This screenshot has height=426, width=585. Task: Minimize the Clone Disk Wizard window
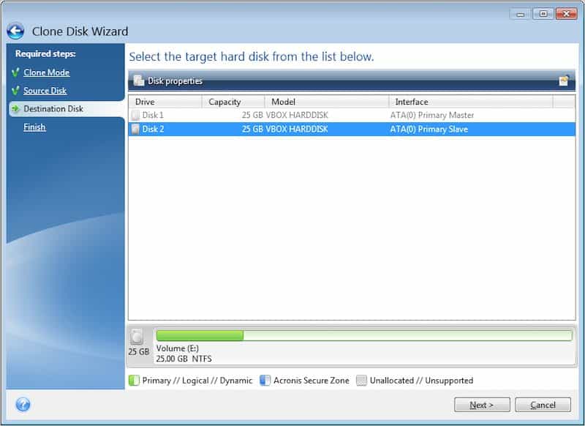pos(521,14)
